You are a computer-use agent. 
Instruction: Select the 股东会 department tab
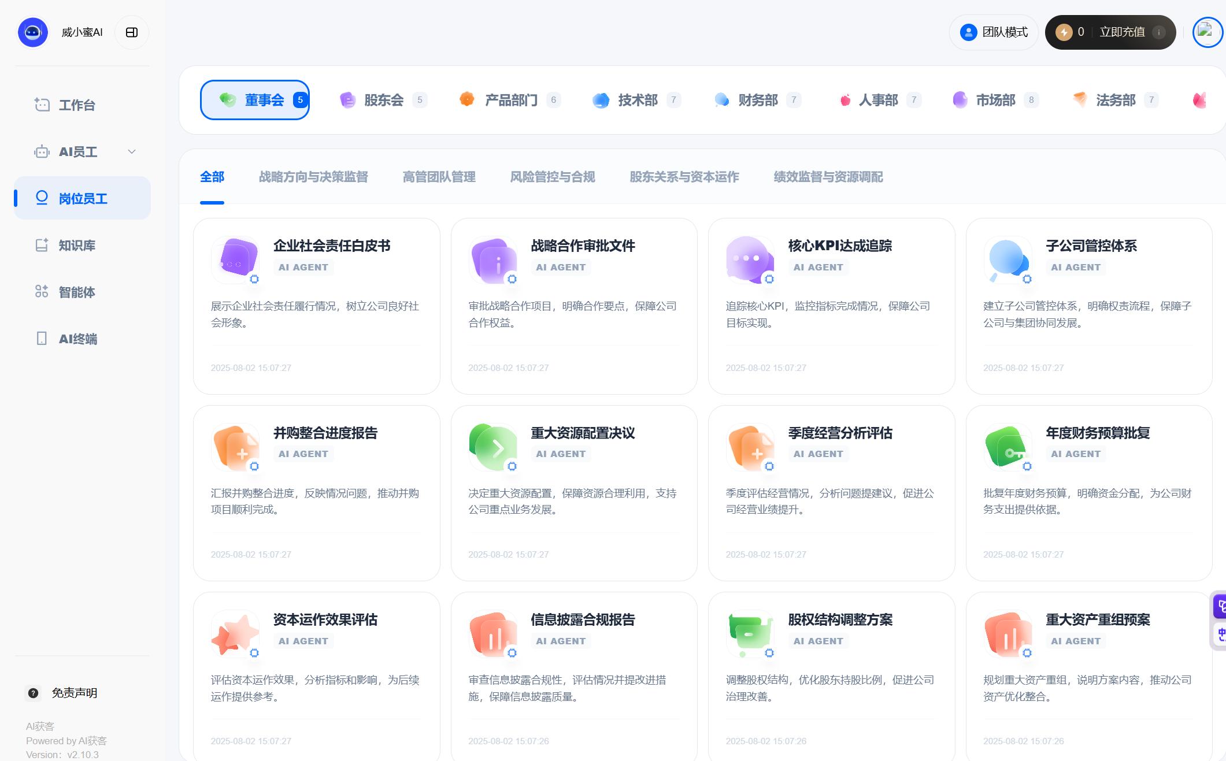384,100
